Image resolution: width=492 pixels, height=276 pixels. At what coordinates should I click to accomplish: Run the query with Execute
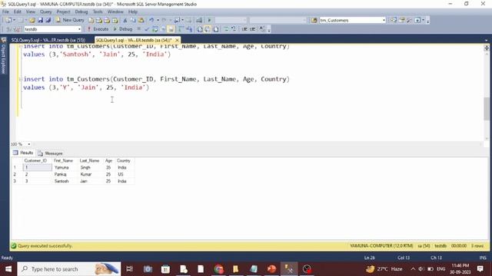coord(98,29)
